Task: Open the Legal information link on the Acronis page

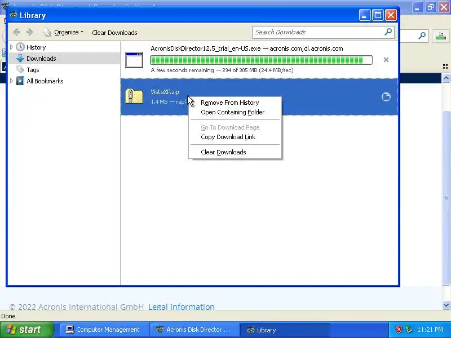Action: click(x=181, y=307)
